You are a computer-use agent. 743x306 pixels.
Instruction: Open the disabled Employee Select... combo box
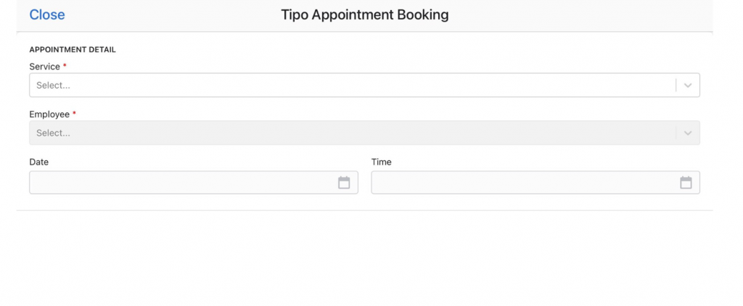tap(364, 133)
